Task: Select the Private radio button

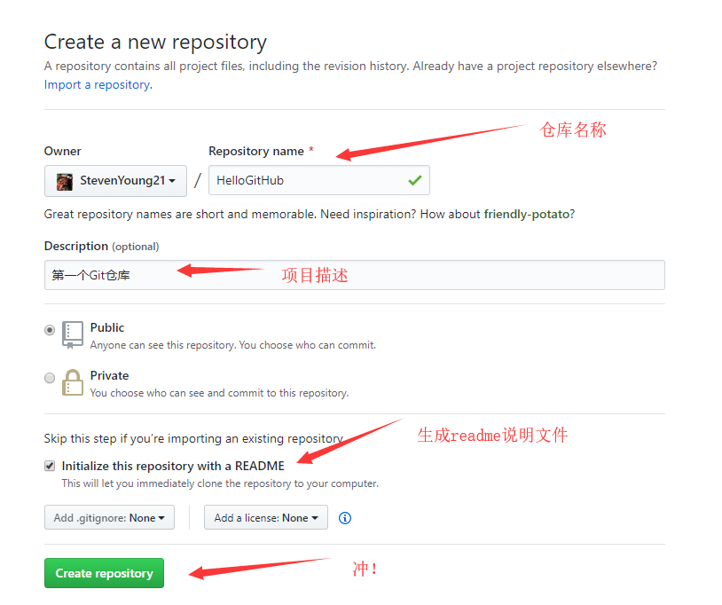Action: [50, 378]
